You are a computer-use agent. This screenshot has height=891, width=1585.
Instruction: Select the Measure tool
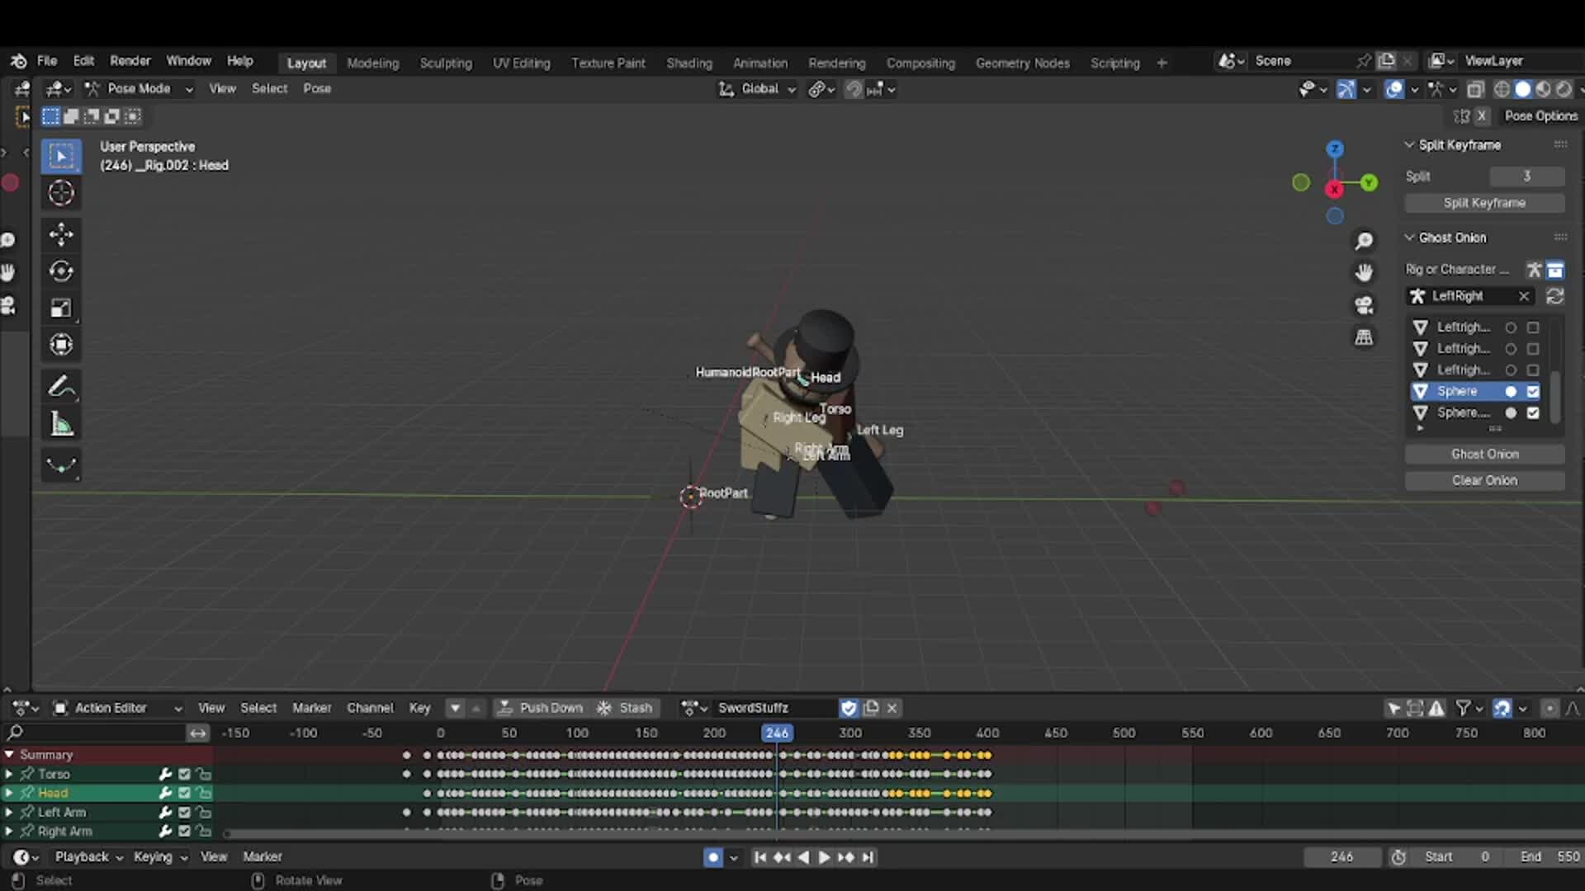pyautogui.click(x=61, y=423)
